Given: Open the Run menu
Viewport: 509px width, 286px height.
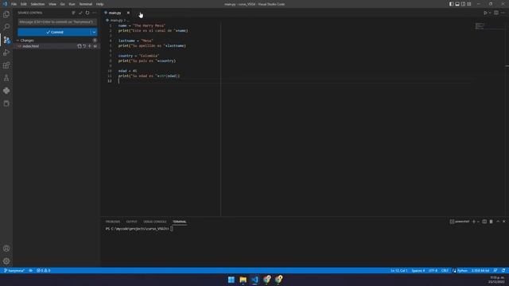Looking at the screenshot, I should [x=72, y=4].
